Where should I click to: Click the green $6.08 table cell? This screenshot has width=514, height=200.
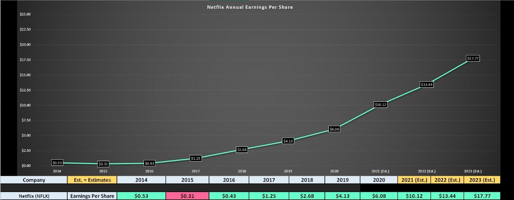379,196
